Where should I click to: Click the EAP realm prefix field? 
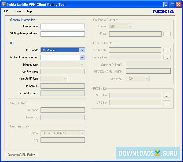(63, 93)
